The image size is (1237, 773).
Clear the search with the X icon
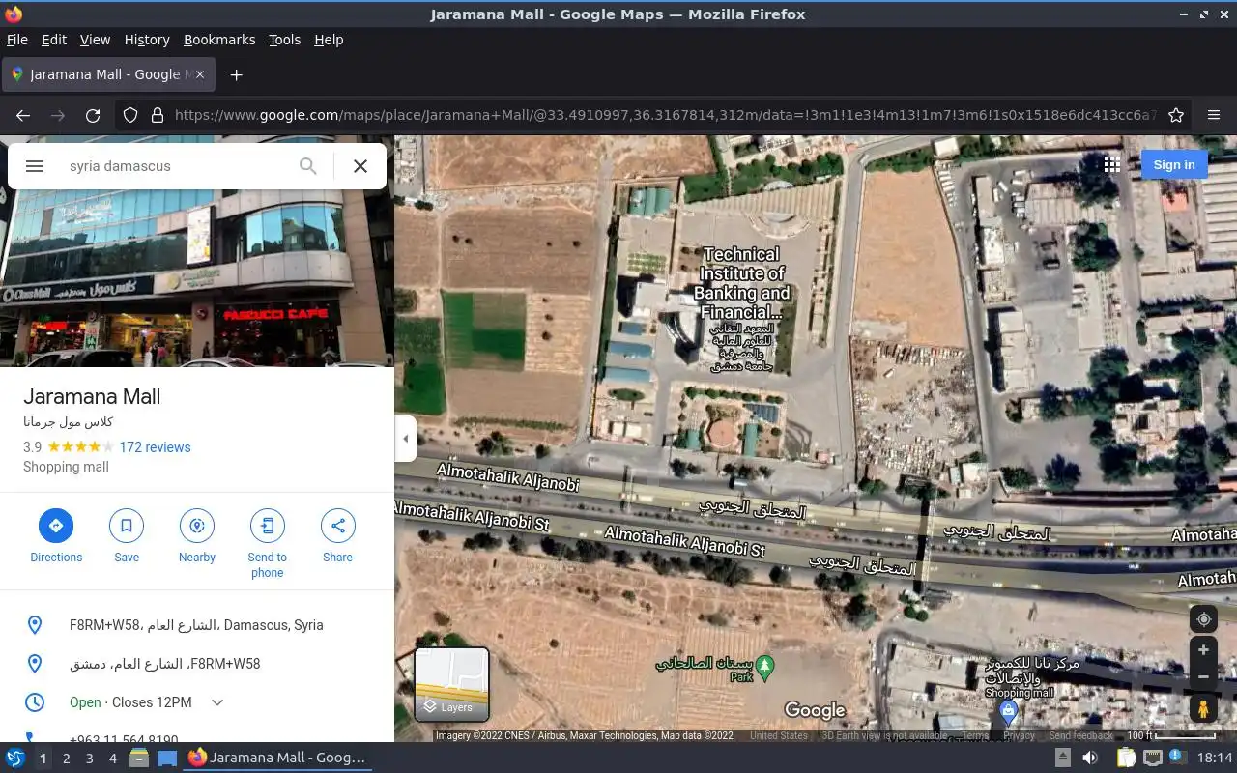coord(360,166)
